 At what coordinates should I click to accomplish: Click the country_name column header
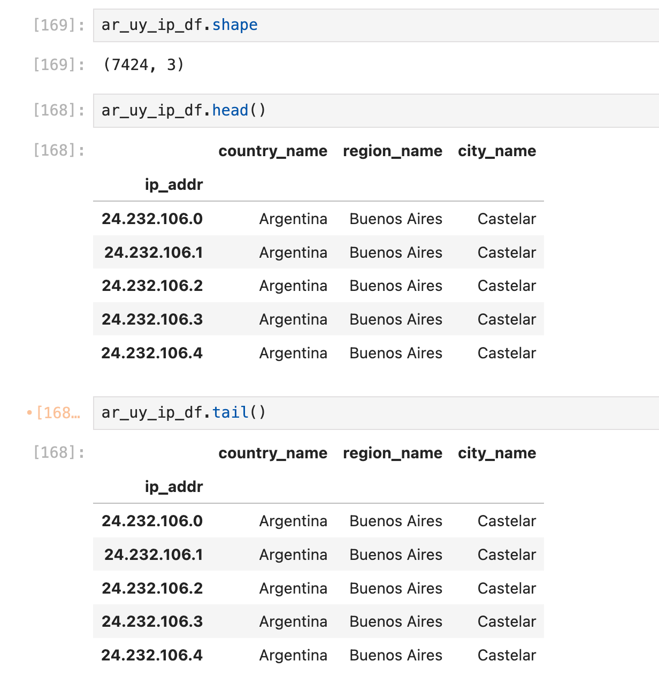click(x=272, y=151)
